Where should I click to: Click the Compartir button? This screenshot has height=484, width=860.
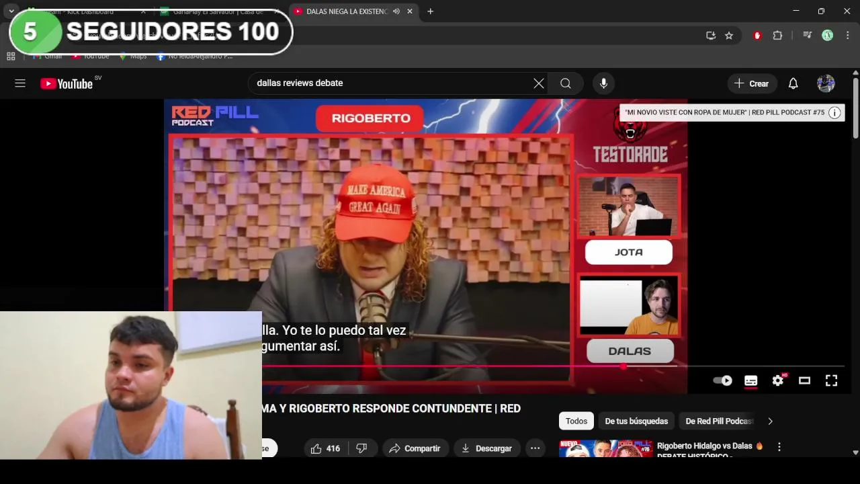(415, 448)
